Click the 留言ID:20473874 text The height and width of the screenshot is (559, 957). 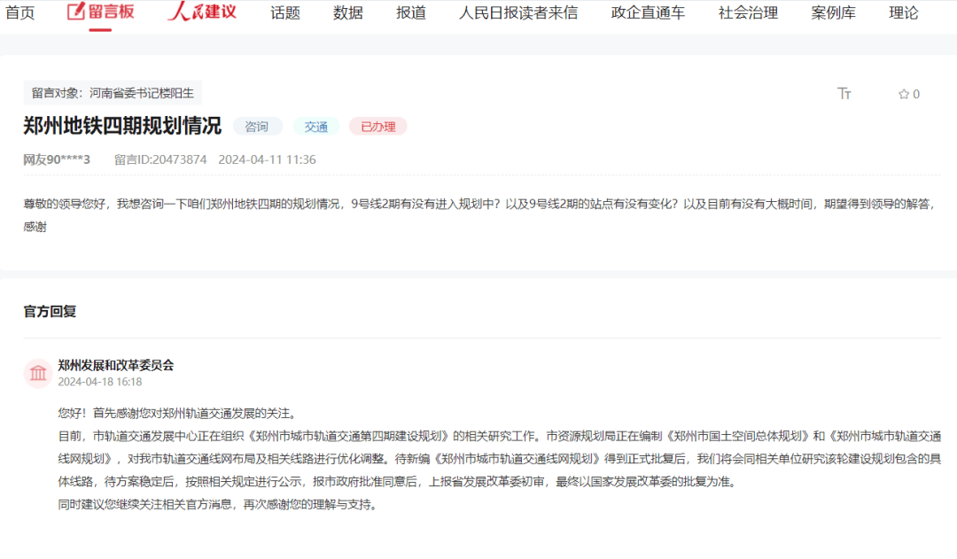160,159
